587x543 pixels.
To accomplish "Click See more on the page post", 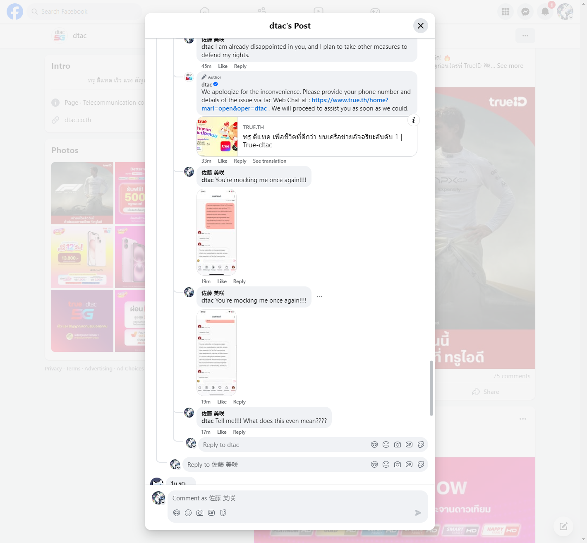I will (x=510, y=66).
